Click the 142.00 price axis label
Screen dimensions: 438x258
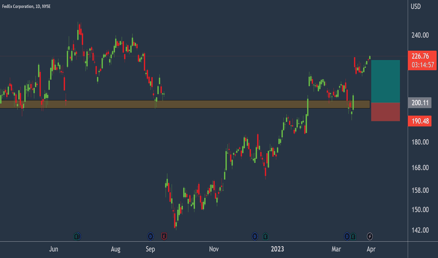(420, 230)
